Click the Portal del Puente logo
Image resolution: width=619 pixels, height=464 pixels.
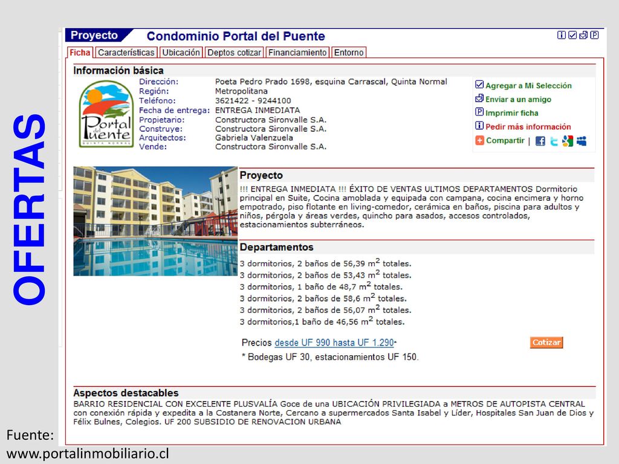pos(106,114)
